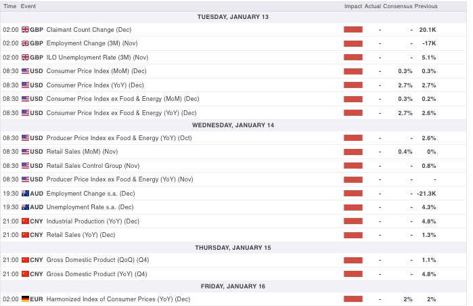Viewport: 473px width, 306px height.
Task: Click the Impact column header
Action: point(353,6)
